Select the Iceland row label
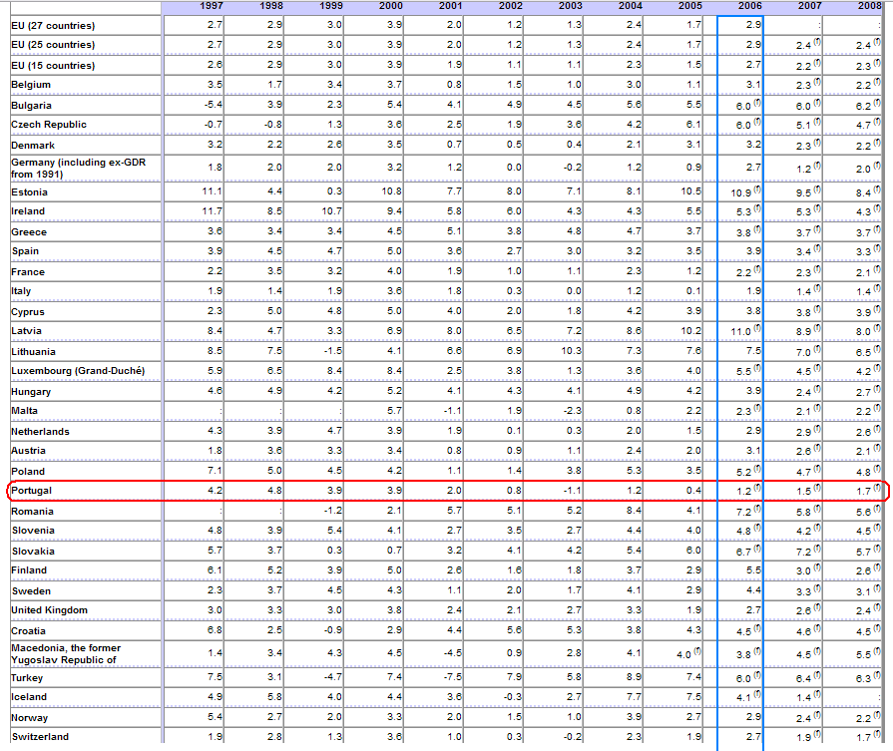 point(29,697)
